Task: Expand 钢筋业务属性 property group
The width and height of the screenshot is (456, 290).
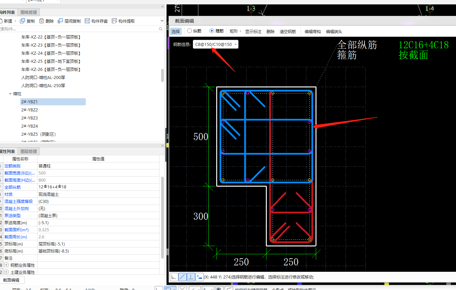Action: pos(6,265)
